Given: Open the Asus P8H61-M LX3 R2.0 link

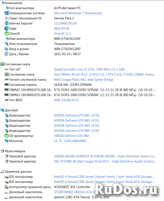Looking at the screenshot, I should click(105, 74).
